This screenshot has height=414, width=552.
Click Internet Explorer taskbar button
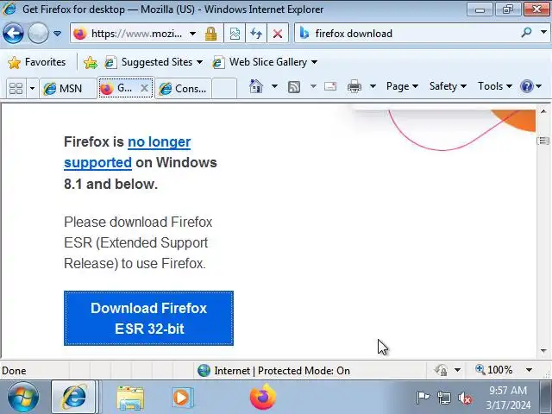73,397
